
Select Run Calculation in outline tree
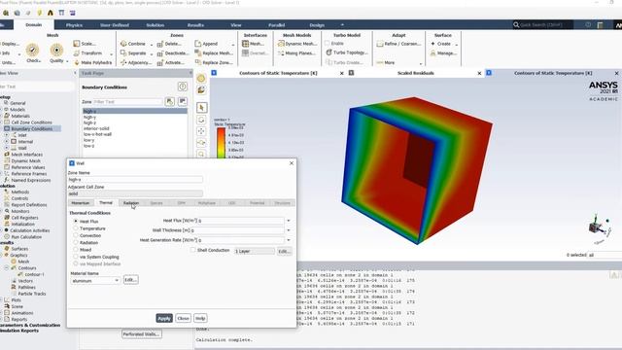pos(26,237)
